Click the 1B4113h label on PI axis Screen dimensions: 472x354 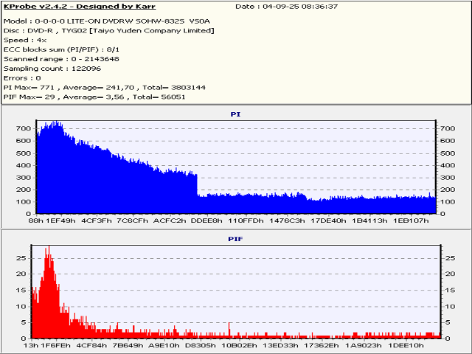pos(369,221)
